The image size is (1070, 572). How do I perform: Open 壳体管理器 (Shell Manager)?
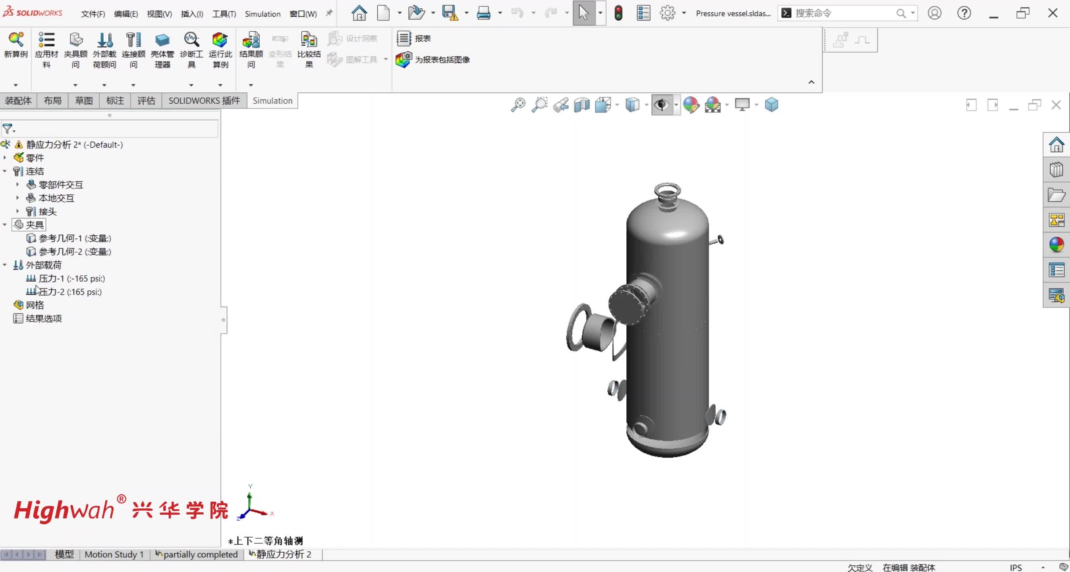pos(162,40)
